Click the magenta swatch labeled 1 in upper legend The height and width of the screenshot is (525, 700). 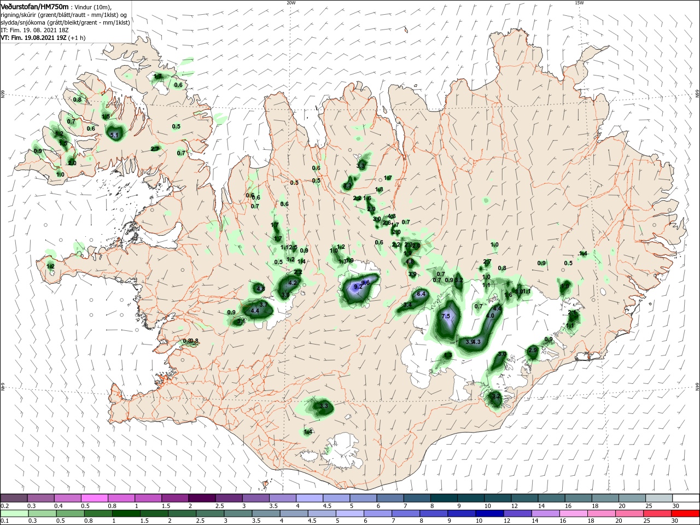point(148,498)
